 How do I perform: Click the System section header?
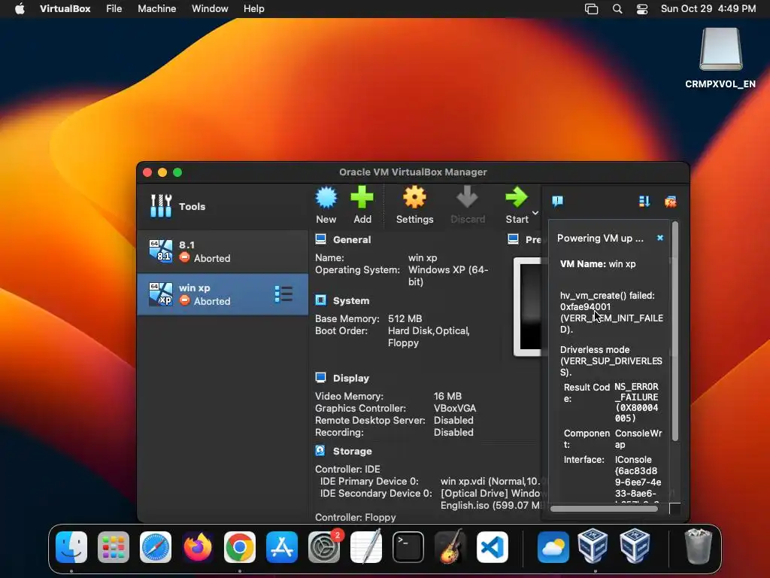[x=350, y=301]
